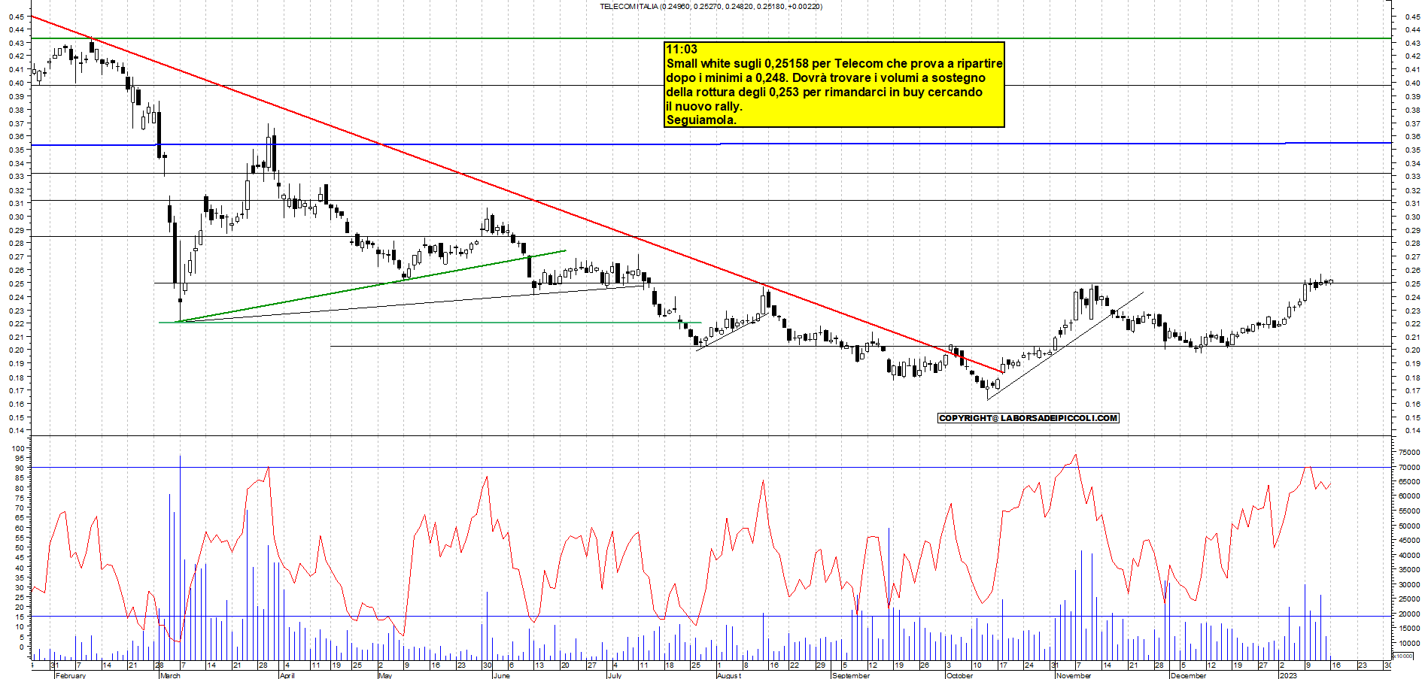Click the March month label

(x=170, y=675)
